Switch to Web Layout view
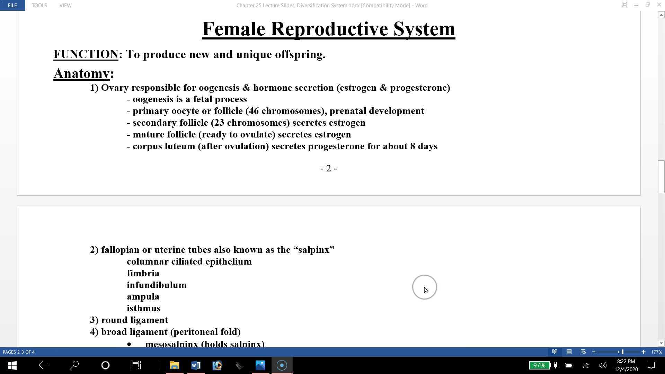Viewport: 665px width, 374px height. tap(583, 351)
